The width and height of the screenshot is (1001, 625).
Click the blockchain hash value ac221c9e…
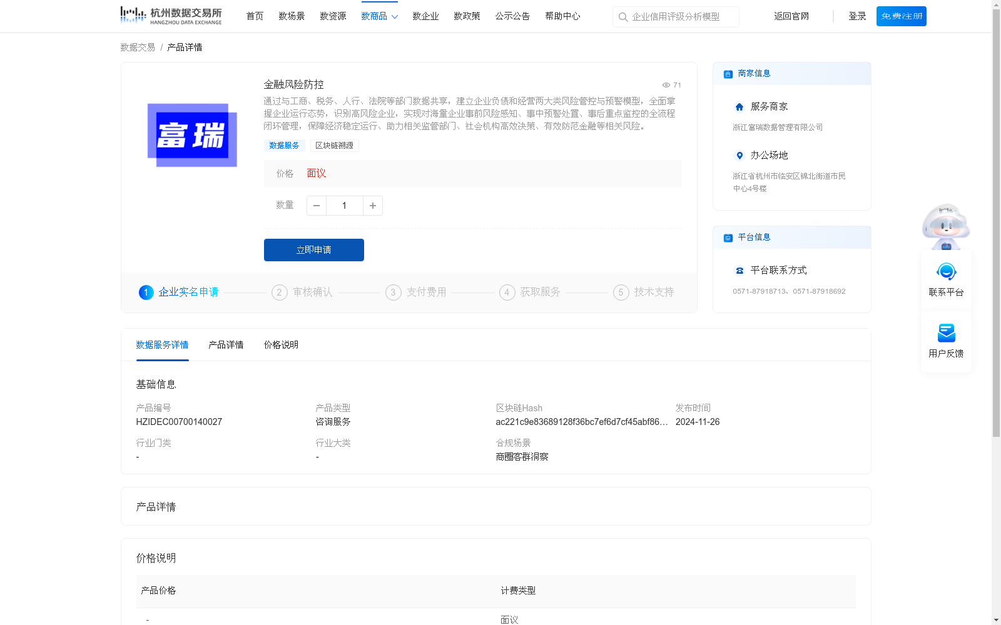click(x=582, y=422)
